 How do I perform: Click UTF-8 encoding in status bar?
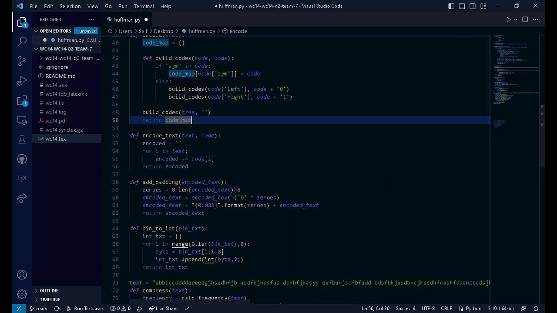(x=428, y=309)
